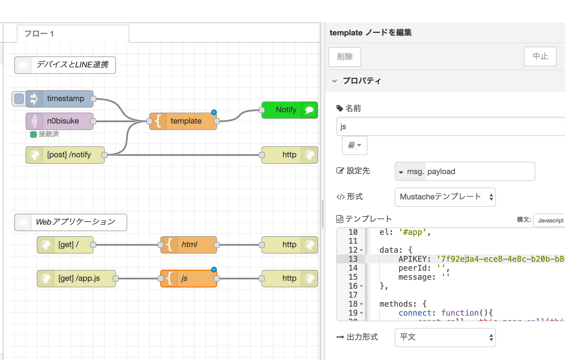Click the top http response node globe icon

pyautogui.click(x=309, y=155)
